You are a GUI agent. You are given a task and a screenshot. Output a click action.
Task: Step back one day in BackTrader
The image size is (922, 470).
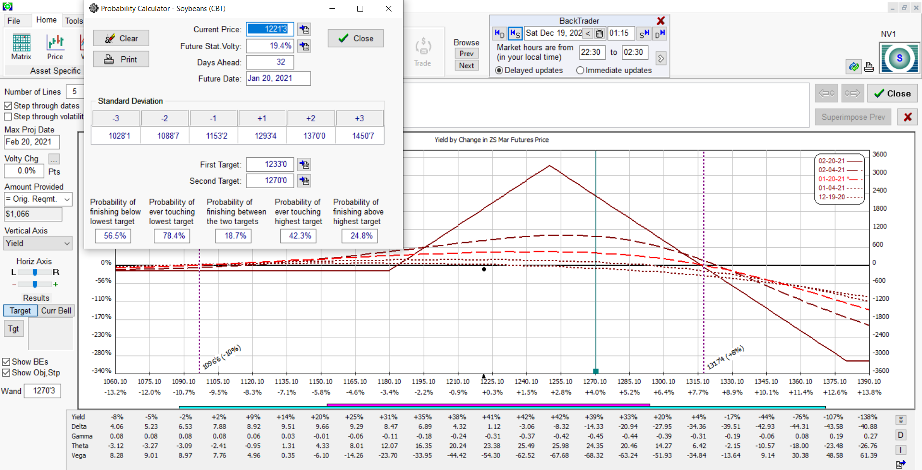coord(499,33)
